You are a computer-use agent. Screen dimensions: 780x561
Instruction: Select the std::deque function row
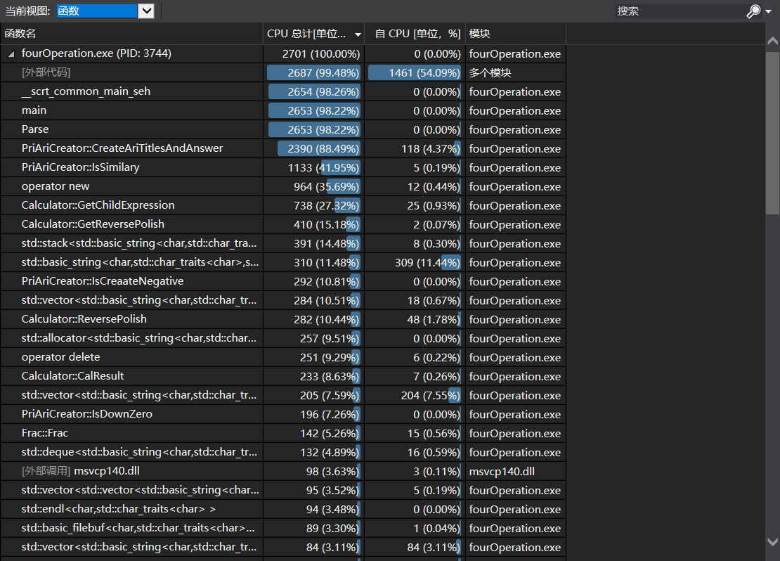(282, 452)
